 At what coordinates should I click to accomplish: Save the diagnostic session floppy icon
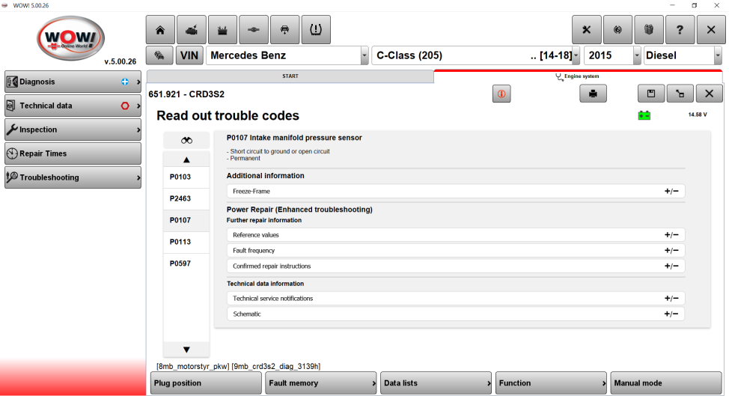click(651, 94)
